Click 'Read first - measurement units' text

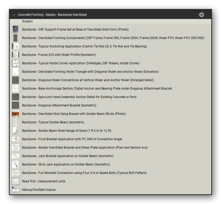44,181
